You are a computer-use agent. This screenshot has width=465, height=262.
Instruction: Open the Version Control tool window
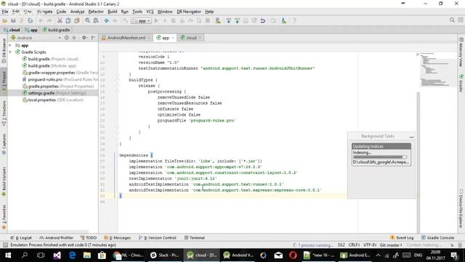pos(158,238)
